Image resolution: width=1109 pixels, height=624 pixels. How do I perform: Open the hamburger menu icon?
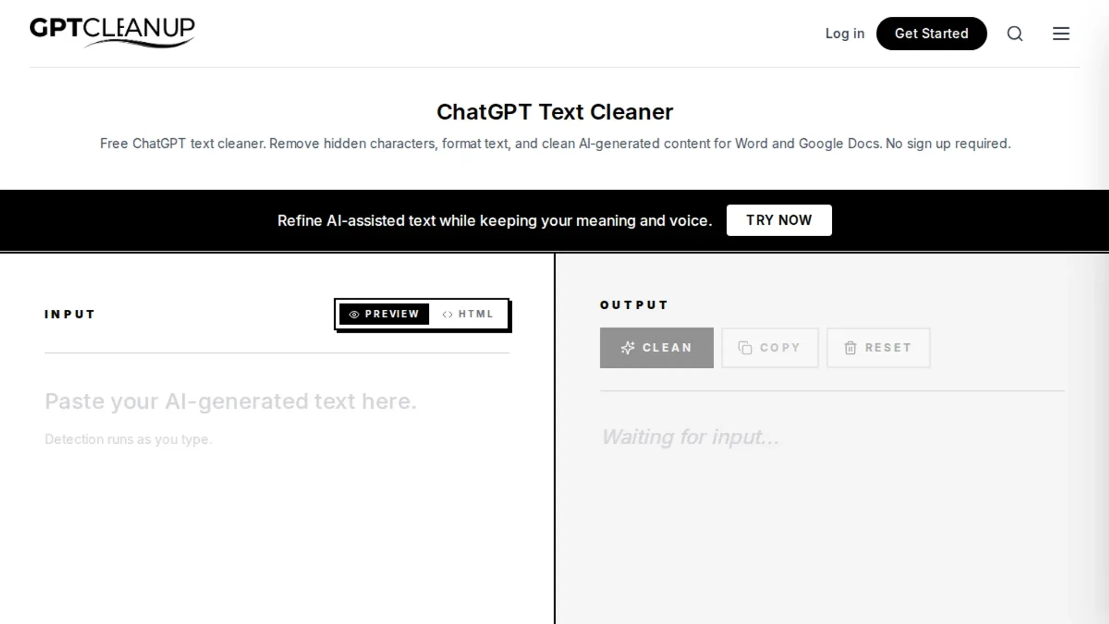tap(1061, 34)
